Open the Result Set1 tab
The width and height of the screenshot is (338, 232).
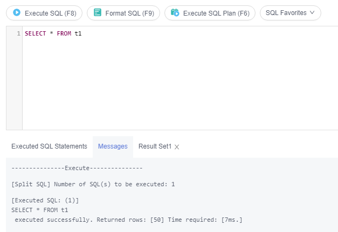tap(155, 146)
